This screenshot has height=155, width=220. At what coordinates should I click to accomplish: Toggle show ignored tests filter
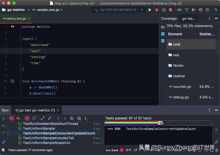click(18, 118)
